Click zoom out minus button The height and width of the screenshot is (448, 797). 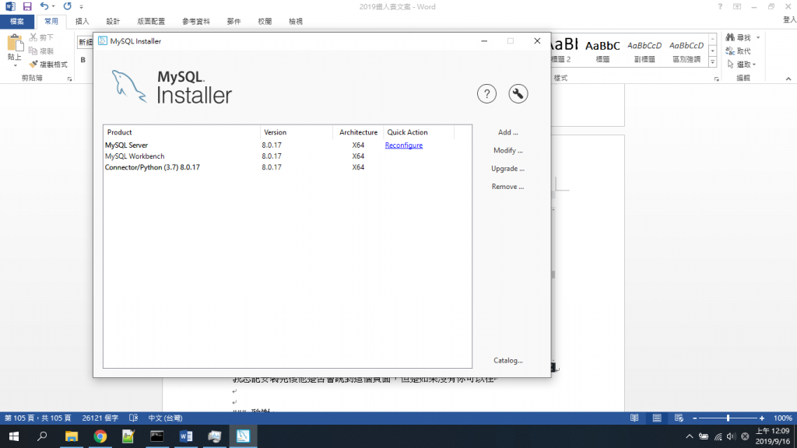click(x=695, y=418)
